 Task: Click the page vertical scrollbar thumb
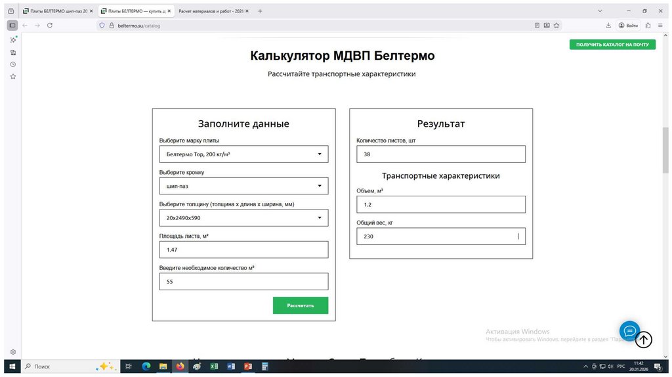click(665, 150)
